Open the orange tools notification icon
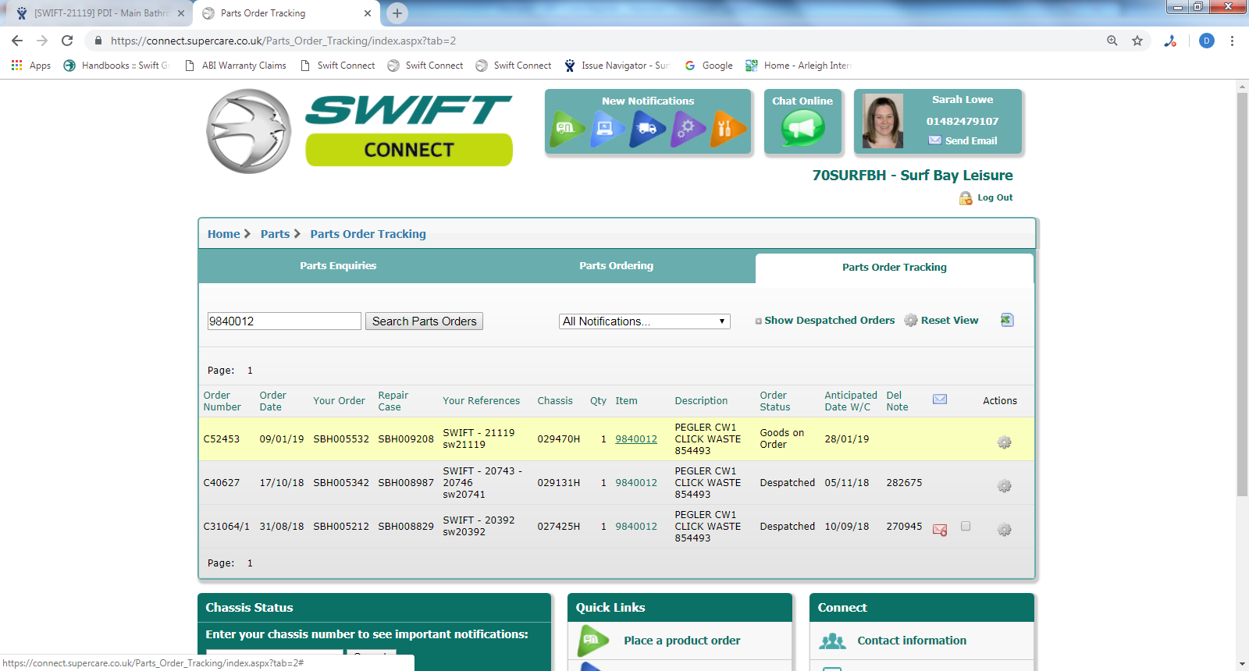This screenshot has width=1249, height=671. click(x=727, y=129)
